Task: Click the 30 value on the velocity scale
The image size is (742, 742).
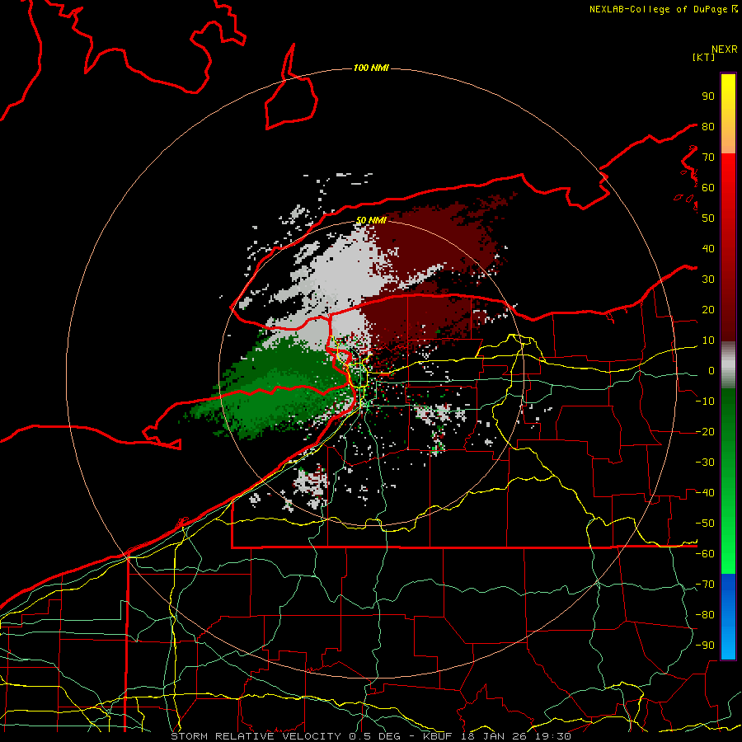Action: (x=708, y=279)
